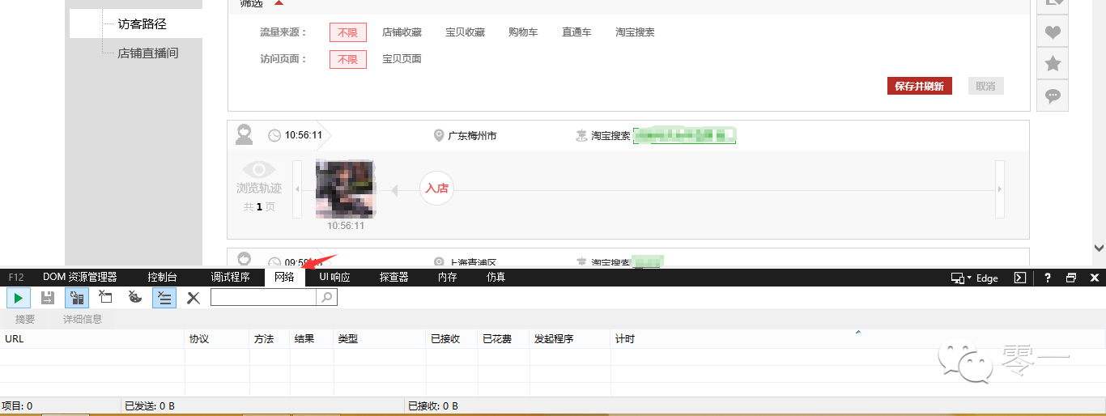
Task: Click the 保存并刷新 button
Action: click(x=919, y=86)
